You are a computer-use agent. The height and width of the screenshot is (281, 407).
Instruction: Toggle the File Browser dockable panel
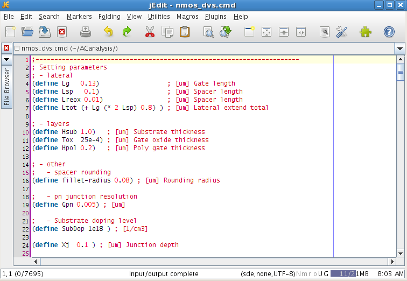point(7,87)
